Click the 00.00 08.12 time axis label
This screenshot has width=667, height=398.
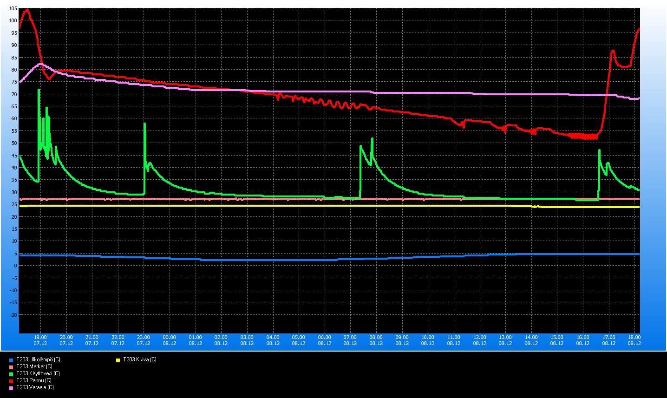170,340
